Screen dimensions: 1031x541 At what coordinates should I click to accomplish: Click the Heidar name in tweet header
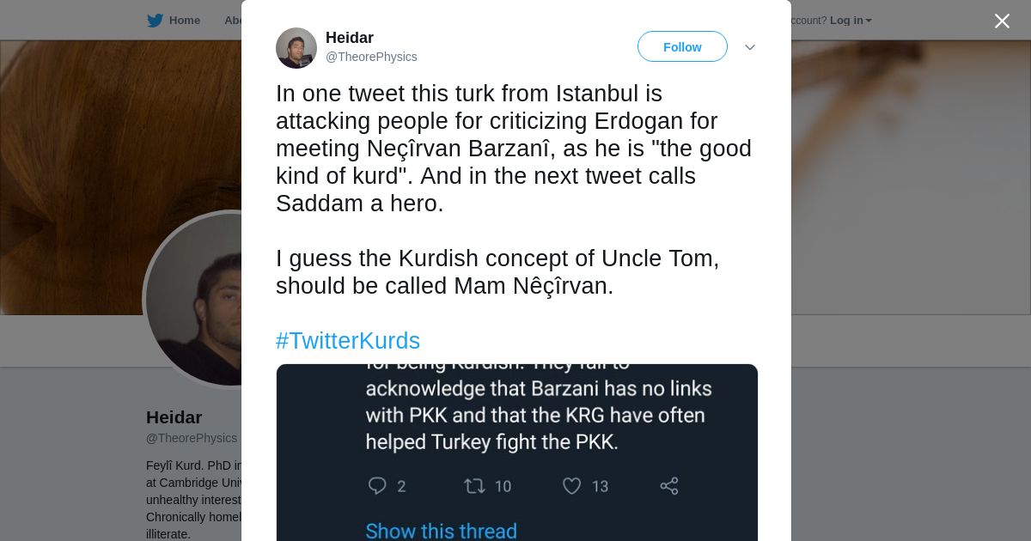click(x=350, y=38)
